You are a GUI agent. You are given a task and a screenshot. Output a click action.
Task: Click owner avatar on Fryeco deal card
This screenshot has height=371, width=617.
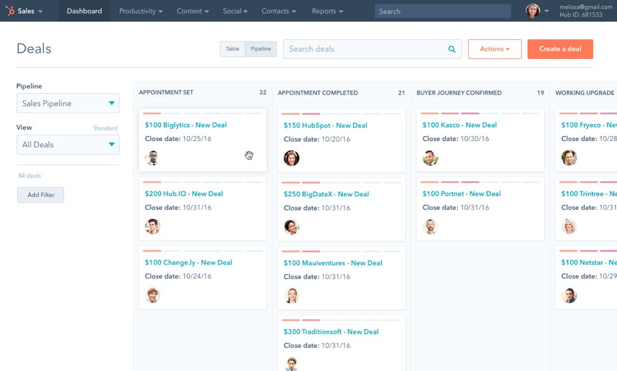[569, 158]
